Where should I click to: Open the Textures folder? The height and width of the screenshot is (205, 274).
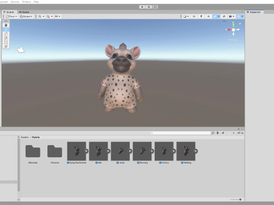pyautogui.click(x=55, y=151)
